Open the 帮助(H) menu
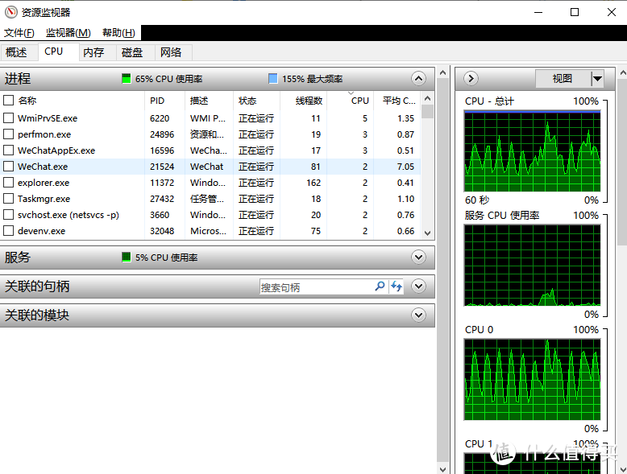The width and height of the screenshot is (627, 474). click(x=118, y=33)
